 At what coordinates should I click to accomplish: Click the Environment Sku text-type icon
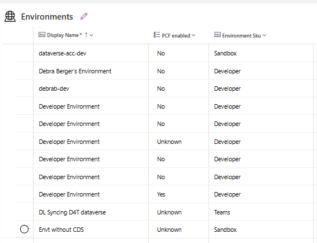coord(217,35)
